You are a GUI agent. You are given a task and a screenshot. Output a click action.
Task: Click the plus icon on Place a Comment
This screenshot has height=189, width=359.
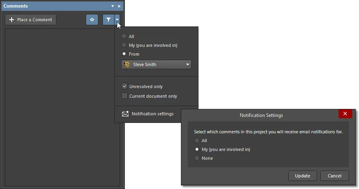tap(12, 20)
